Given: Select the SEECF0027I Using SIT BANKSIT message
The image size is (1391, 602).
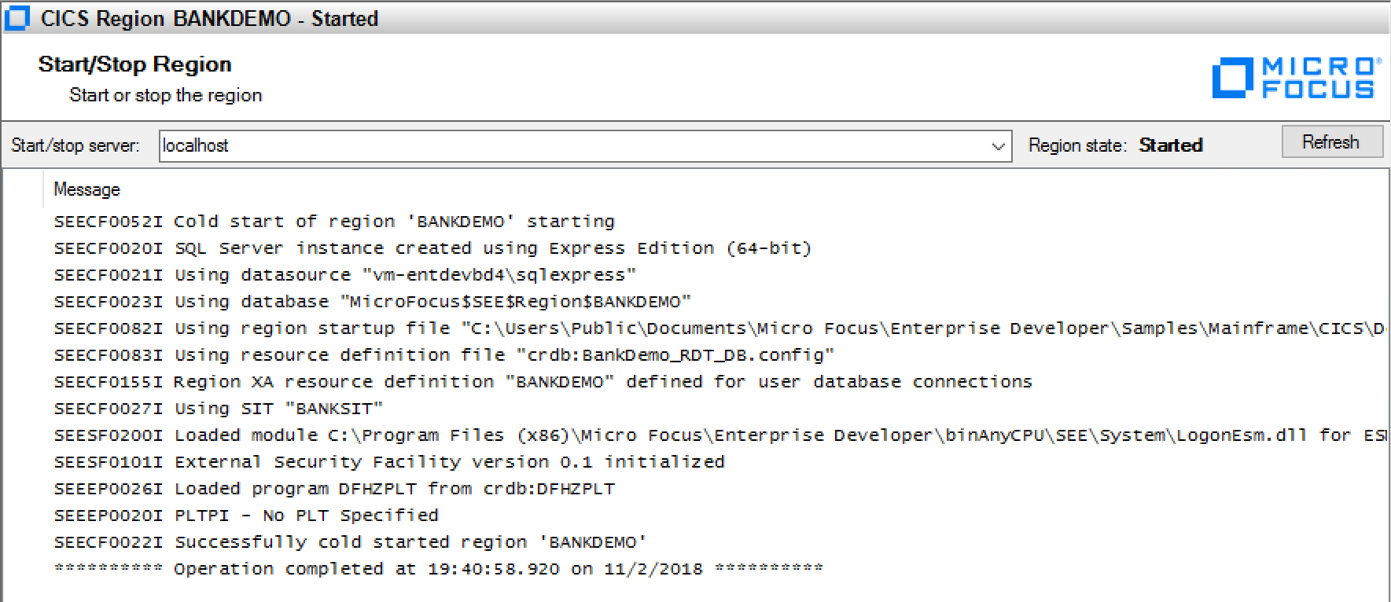Looking at the screenshot, I should tap(218, 408).
